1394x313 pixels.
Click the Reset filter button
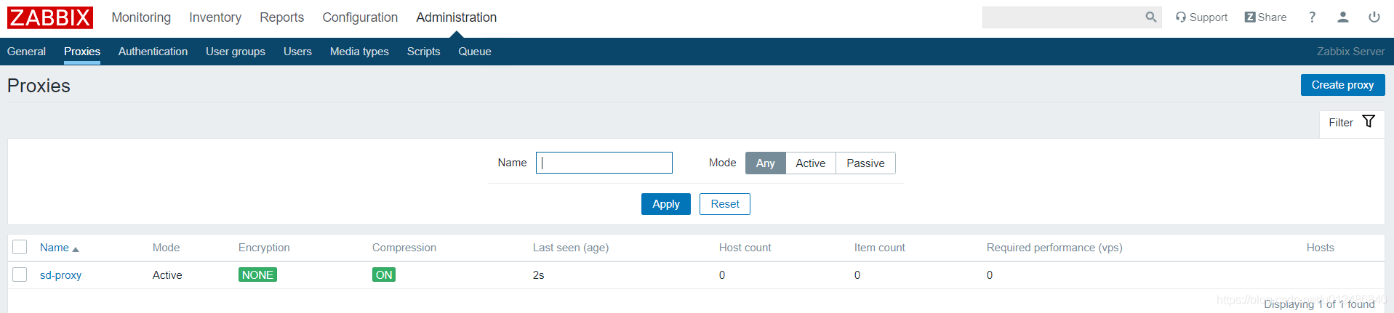coord(725,204)
